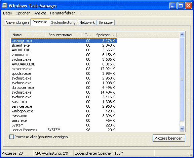This screenshot has height=158, width=194.
Task: Click the Zugesicherter Speicher: 108M status
Action: click(x=99, y=153)
